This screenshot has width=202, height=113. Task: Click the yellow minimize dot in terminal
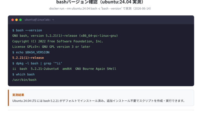(x=16, y=20)
